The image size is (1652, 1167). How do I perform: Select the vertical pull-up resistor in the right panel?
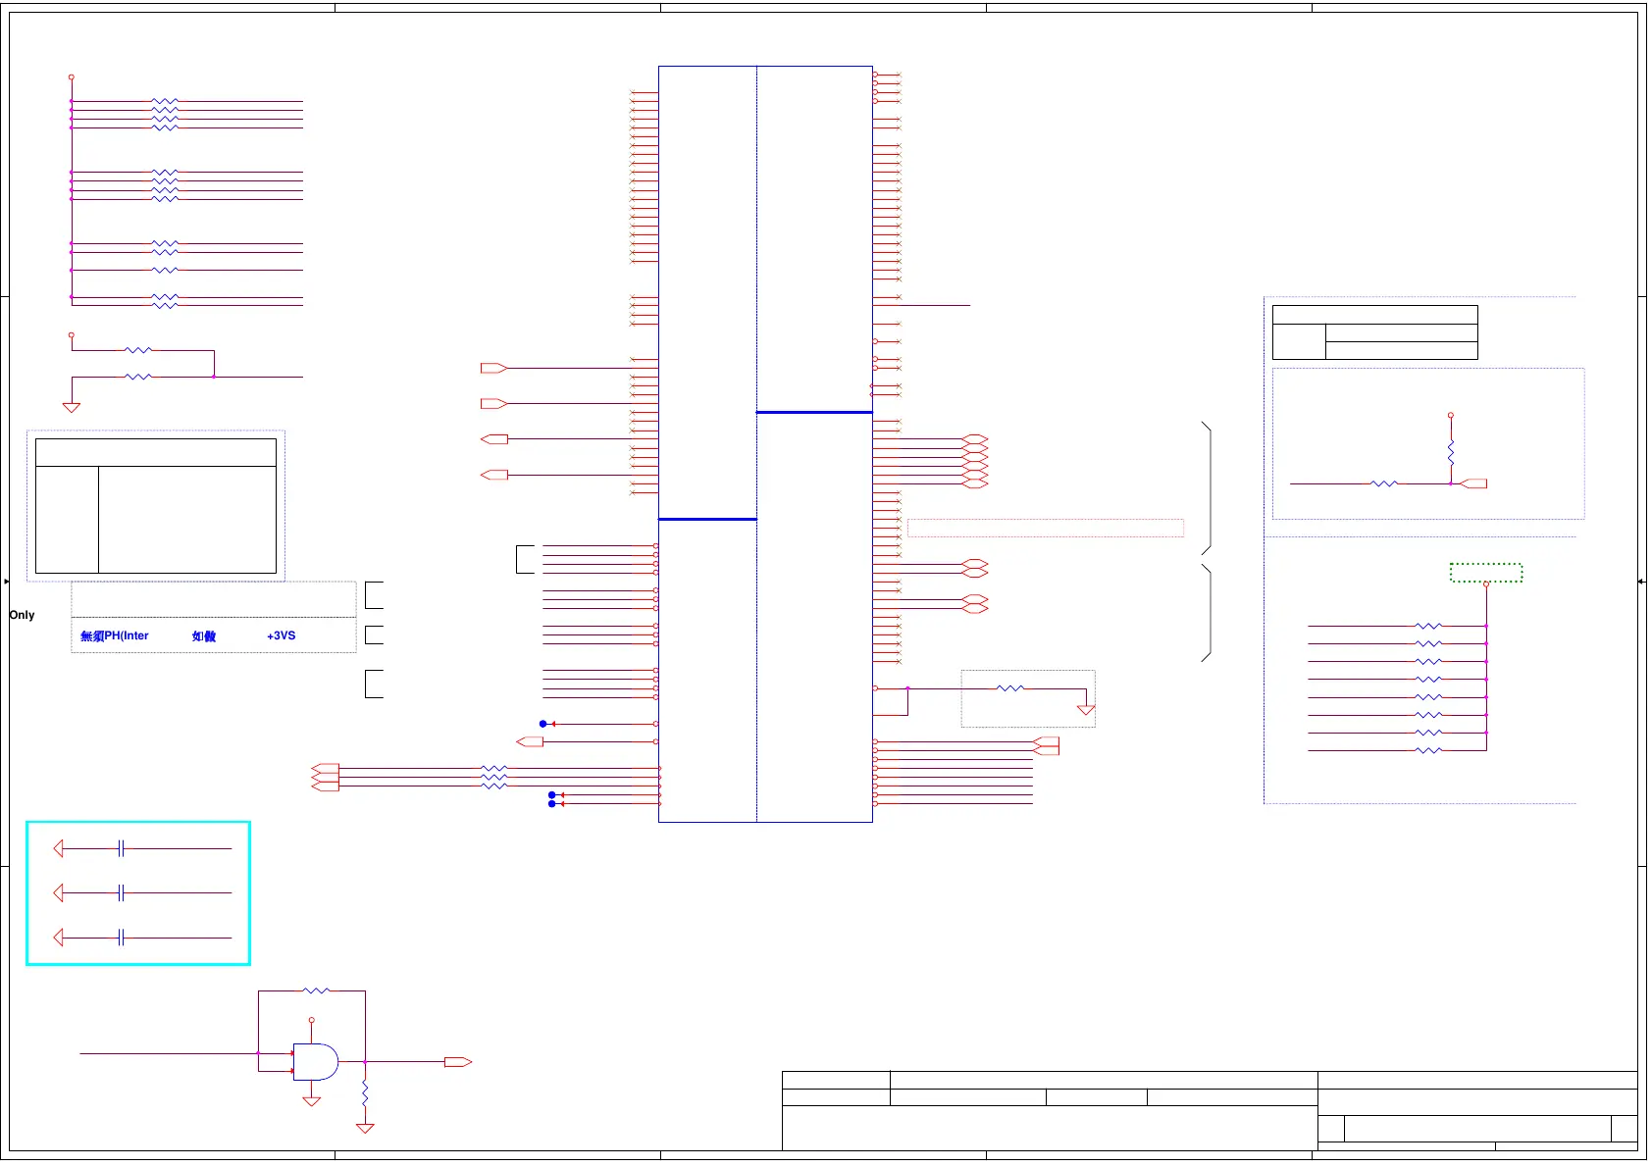pyautogui.click(x=1451, y=453)
